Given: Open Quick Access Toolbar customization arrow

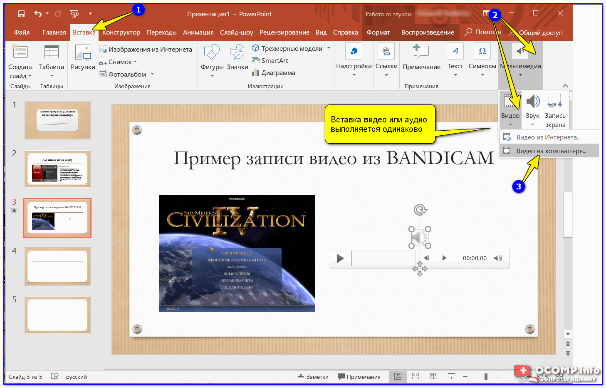Looking at the screenshot, I should (x=90, y=14).
